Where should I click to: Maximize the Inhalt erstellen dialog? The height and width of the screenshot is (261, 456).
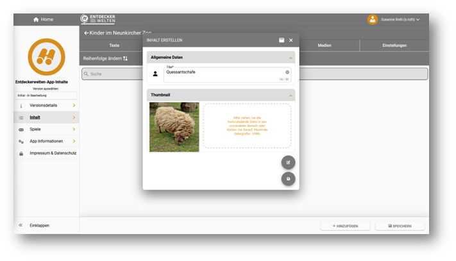281,40
